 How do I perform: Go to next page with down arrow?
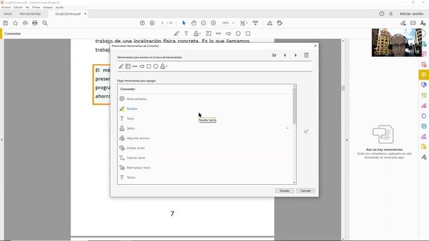pos(152,23)
